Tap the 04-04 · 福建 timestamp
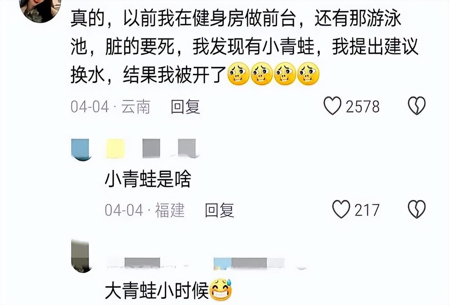The width and height of the screenshot is (449, 305). [145, 210]
